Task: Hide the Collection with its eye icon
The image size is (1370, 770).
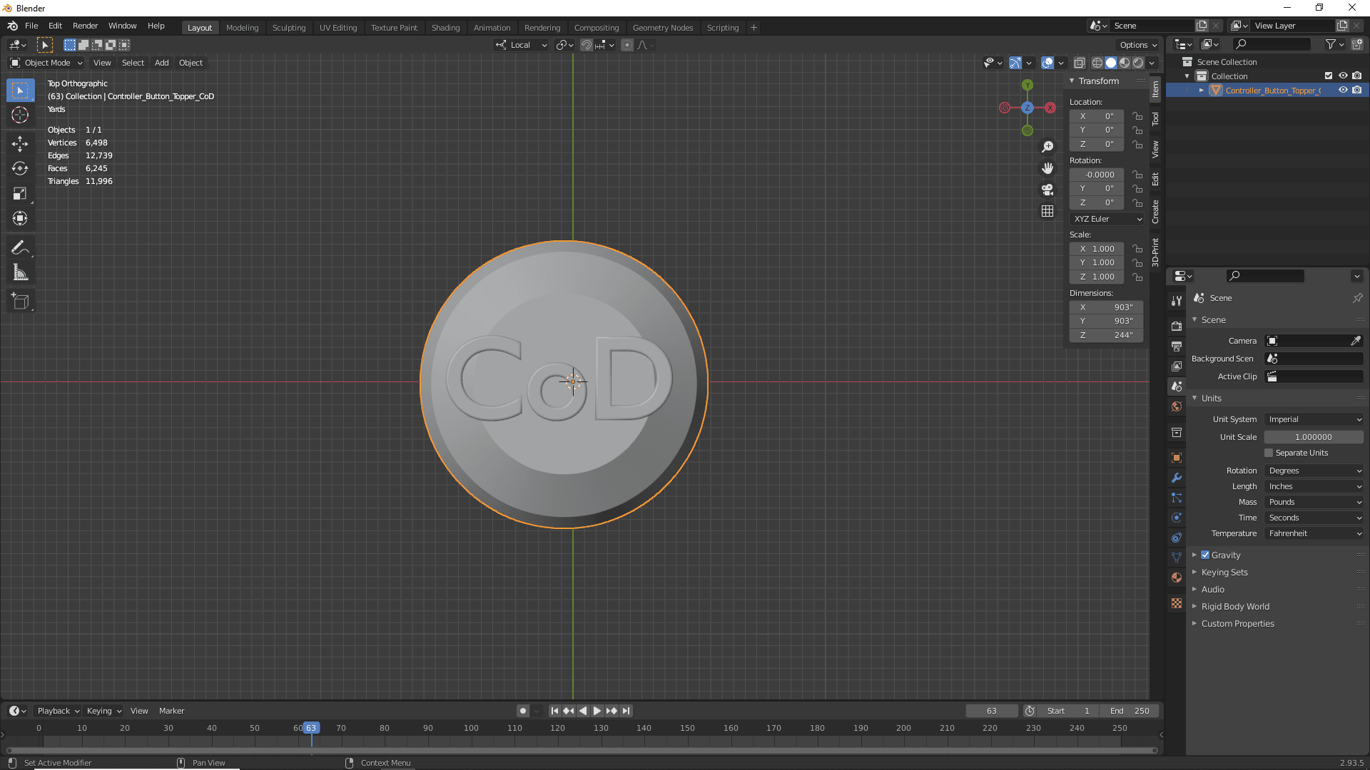Action: point(1343,76)
